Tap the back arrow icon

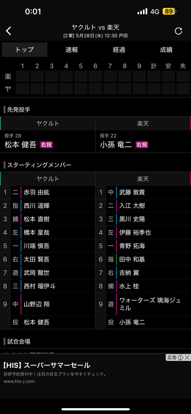pos(9,31)
